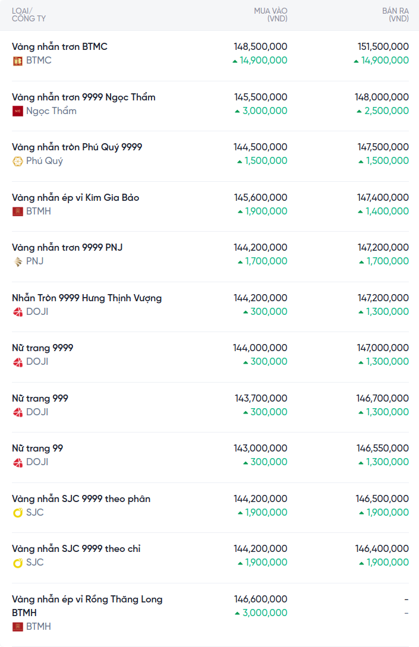Viewport: 419px width, 647px height.
Task: Click DOJI logo under Nữ trang 99
Action: [x=18, y=462]
